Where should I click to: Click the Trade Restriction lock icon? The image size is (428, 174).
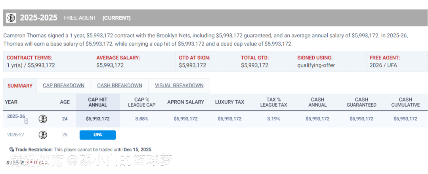12,149
